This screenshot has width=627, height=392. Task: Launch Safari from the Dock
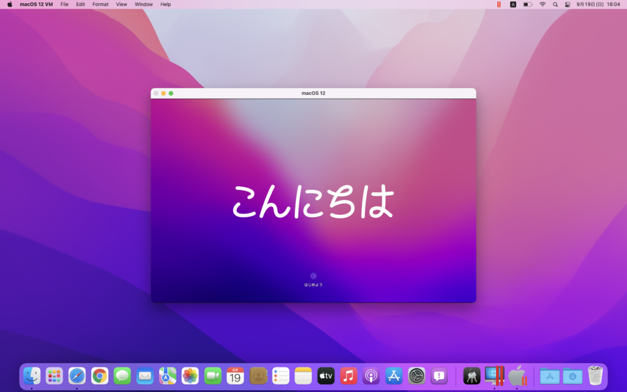pos(77,376)
